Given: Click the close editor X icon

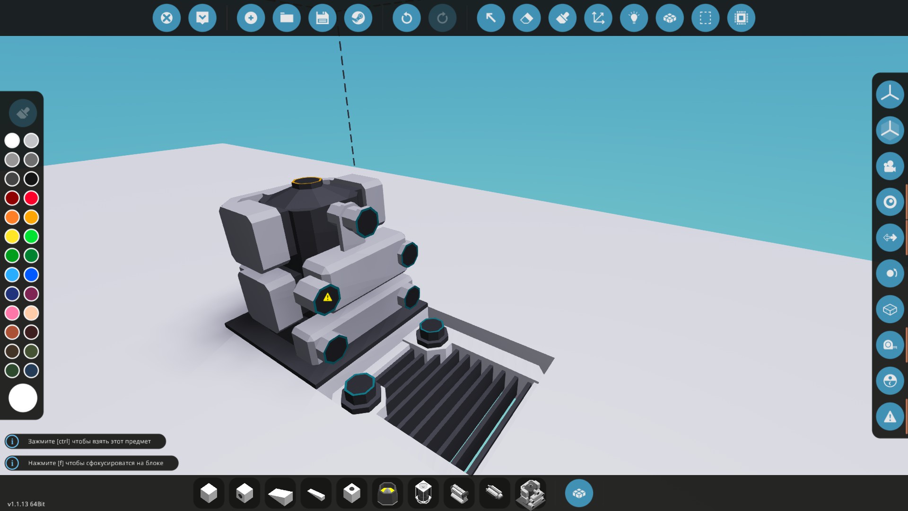Looking at the screenshot, I should click(x=166, y=18).
